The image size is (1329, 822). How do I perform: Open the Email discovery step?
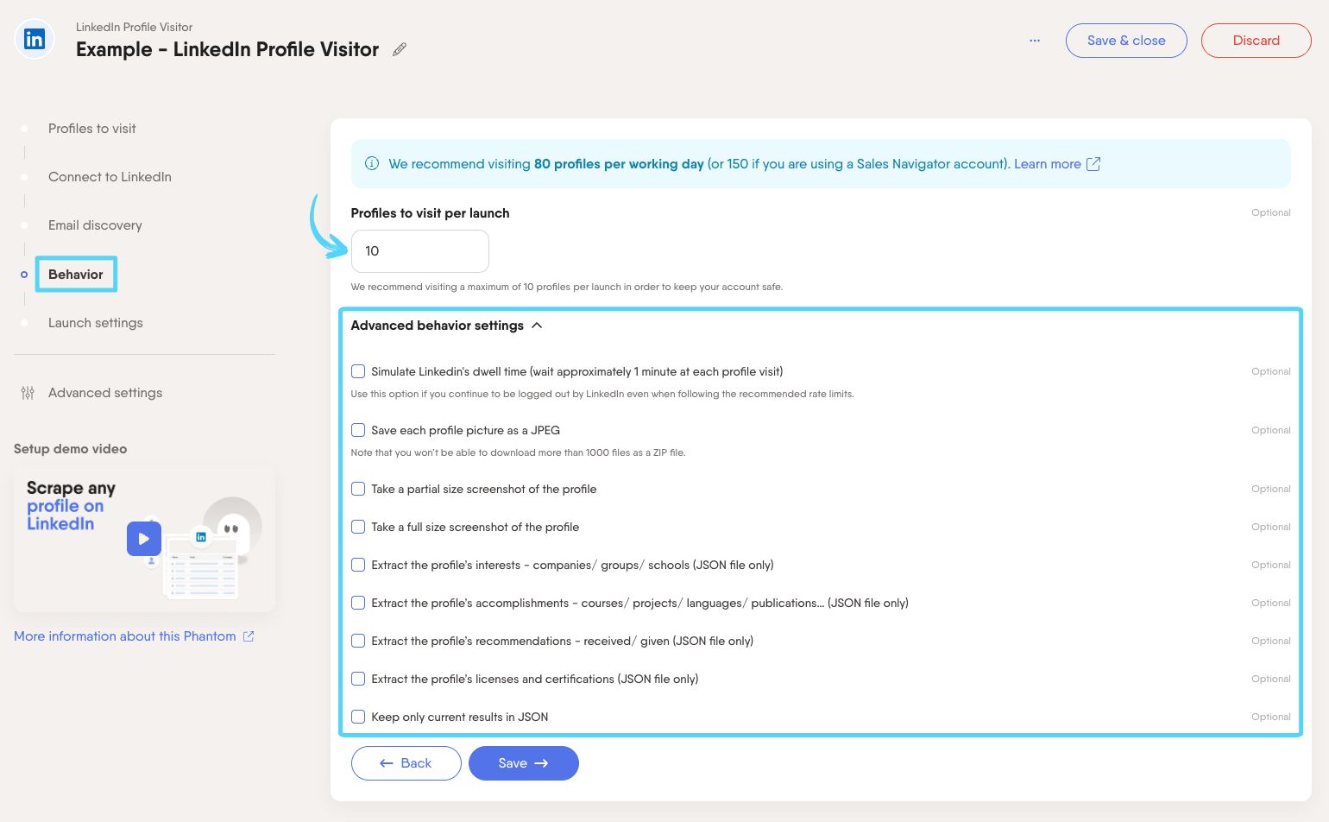(95, 225)
